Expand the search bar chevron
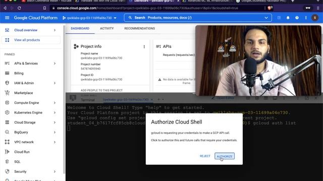Screen dimensions: 323x181 266,18
